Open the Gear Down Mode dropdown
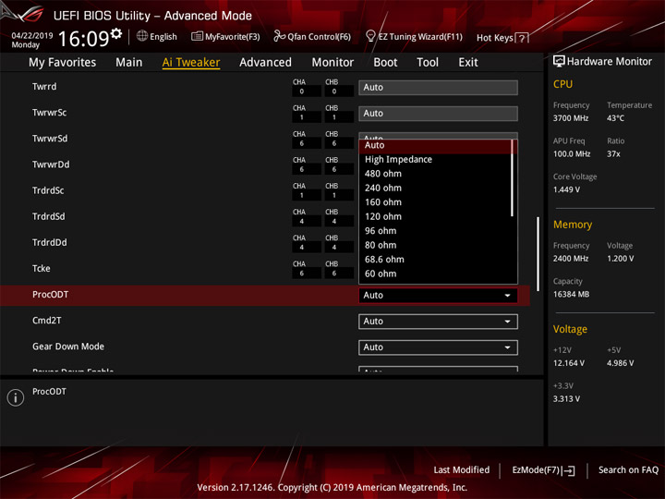The width and height of the screenshot is (665, 499). (x=438, y=347)
